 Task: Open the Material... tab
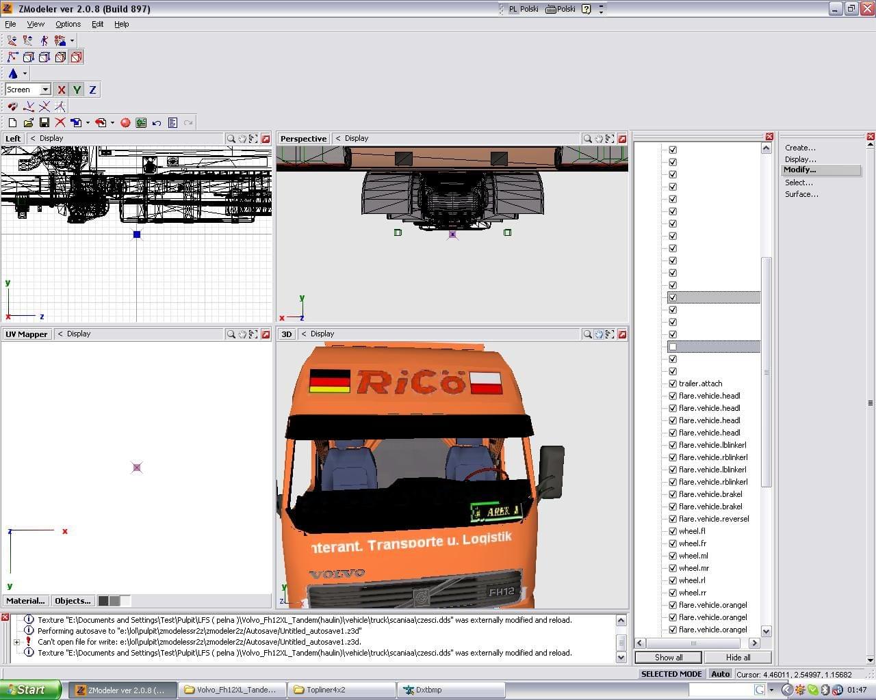25,601
